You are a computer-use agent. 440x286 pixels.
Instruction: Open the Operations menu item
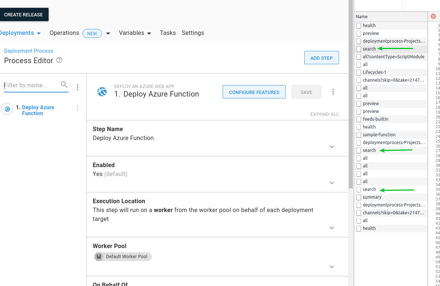click(x=64, y=33)
